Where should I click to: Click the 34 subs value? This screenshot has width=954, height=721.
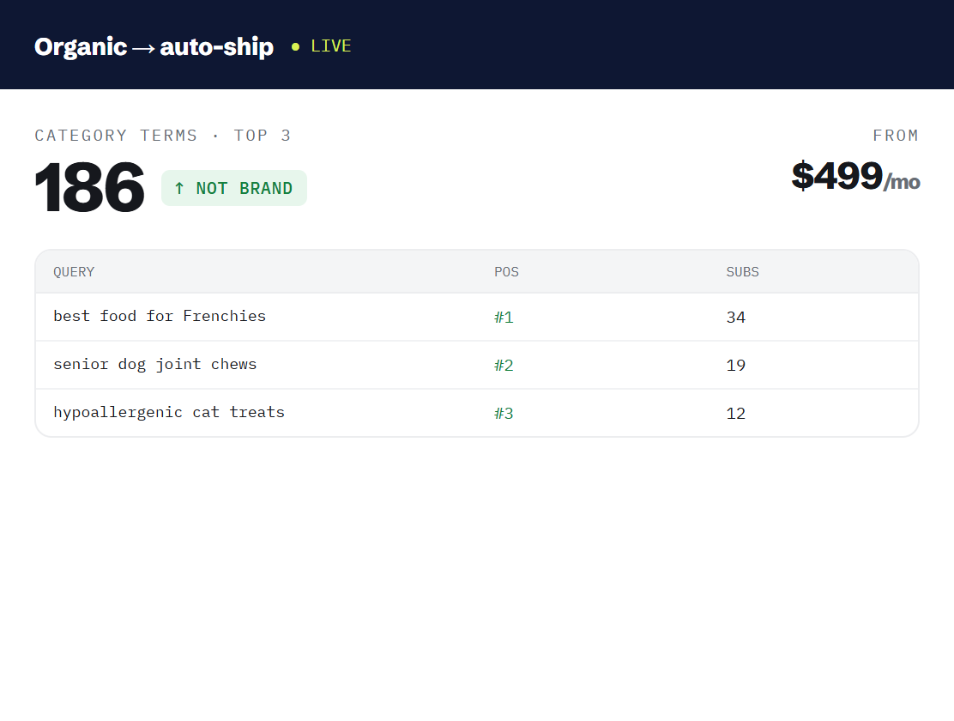[x=735, y=318]
